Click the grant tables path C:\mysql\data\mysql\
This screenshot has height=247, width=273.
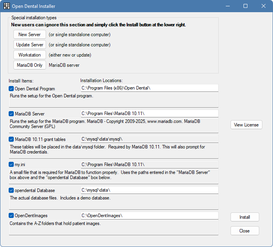coord(149,139)
